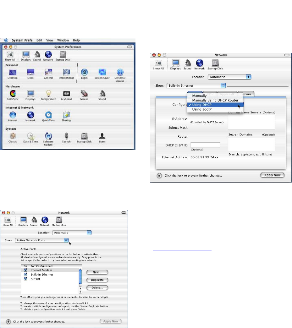The image size is (292, 328).
Task: Open Window menu in menu bar
Action: (x=63, y=40)
